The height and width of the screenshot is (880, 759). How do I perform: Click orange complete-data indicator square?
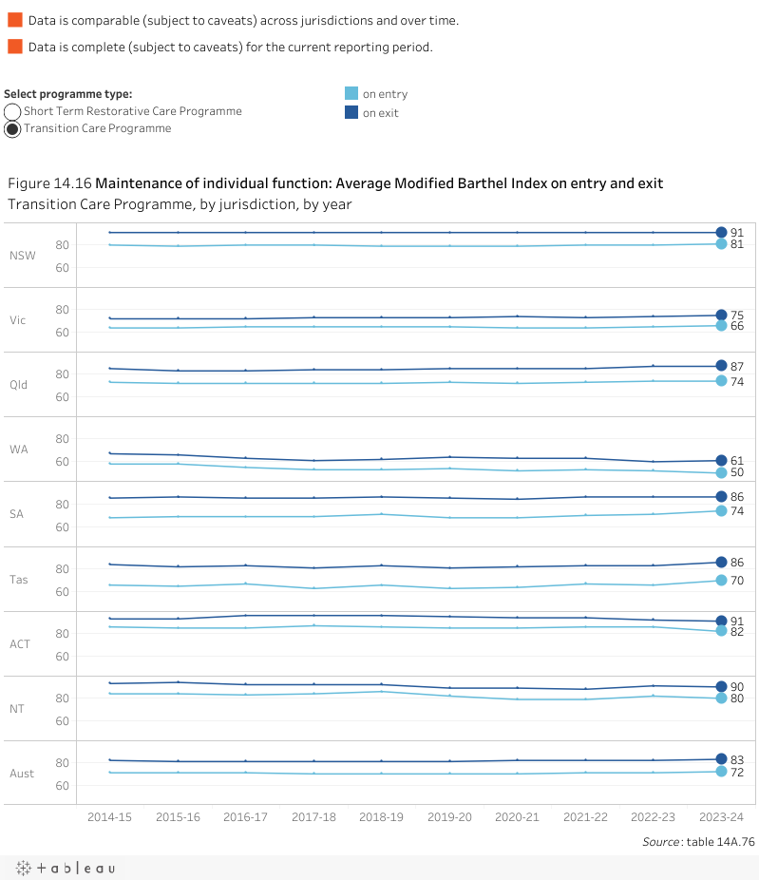click(14, 47)
